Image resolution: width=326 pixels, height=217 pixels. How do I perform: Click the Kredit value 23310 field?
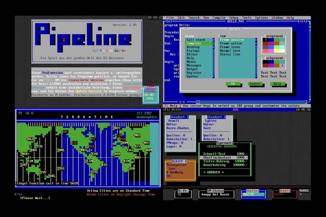tap(285, 194)
